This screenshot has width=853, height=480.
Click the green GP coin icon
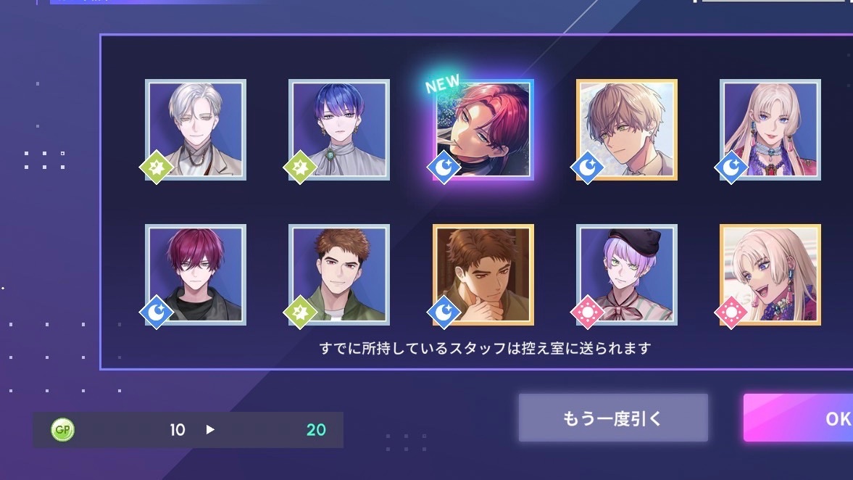point(62,430)
